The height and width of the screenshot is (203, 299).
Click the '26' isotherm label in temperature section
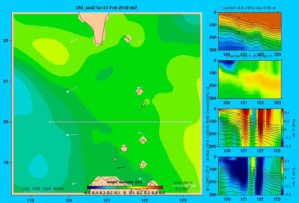click(x=238, y=18)
